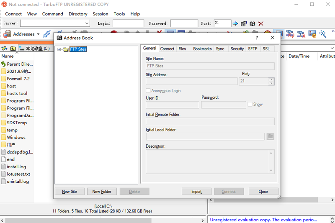Switch to the Connect tab in Address Book
Screen dimensions: 335x223
coord(167,49)
